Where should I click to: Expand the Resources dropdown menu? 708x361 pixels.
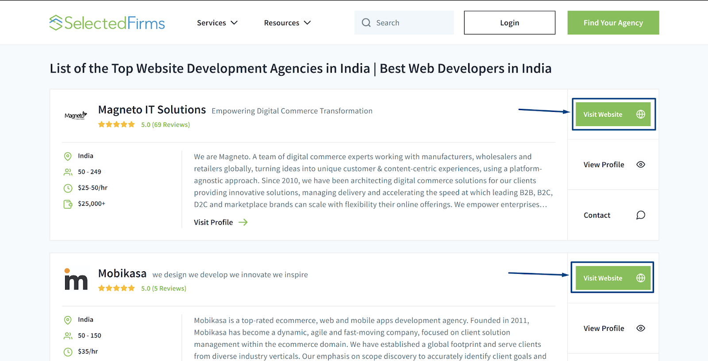pos(288,23)
